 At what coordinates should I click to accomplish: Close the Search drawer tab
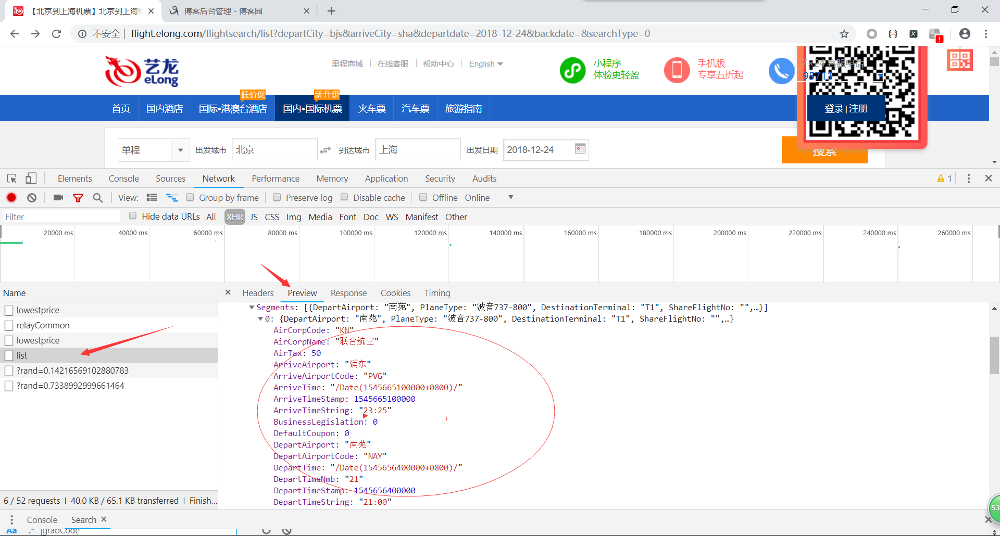tap(104, 519)
